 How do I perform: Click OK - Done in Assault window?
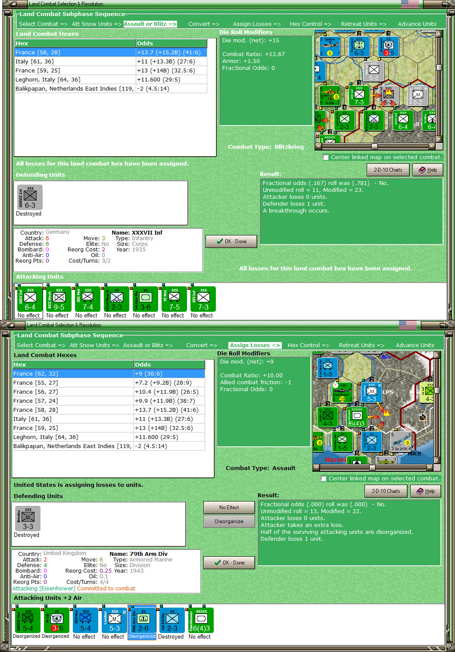click(229, 563)
